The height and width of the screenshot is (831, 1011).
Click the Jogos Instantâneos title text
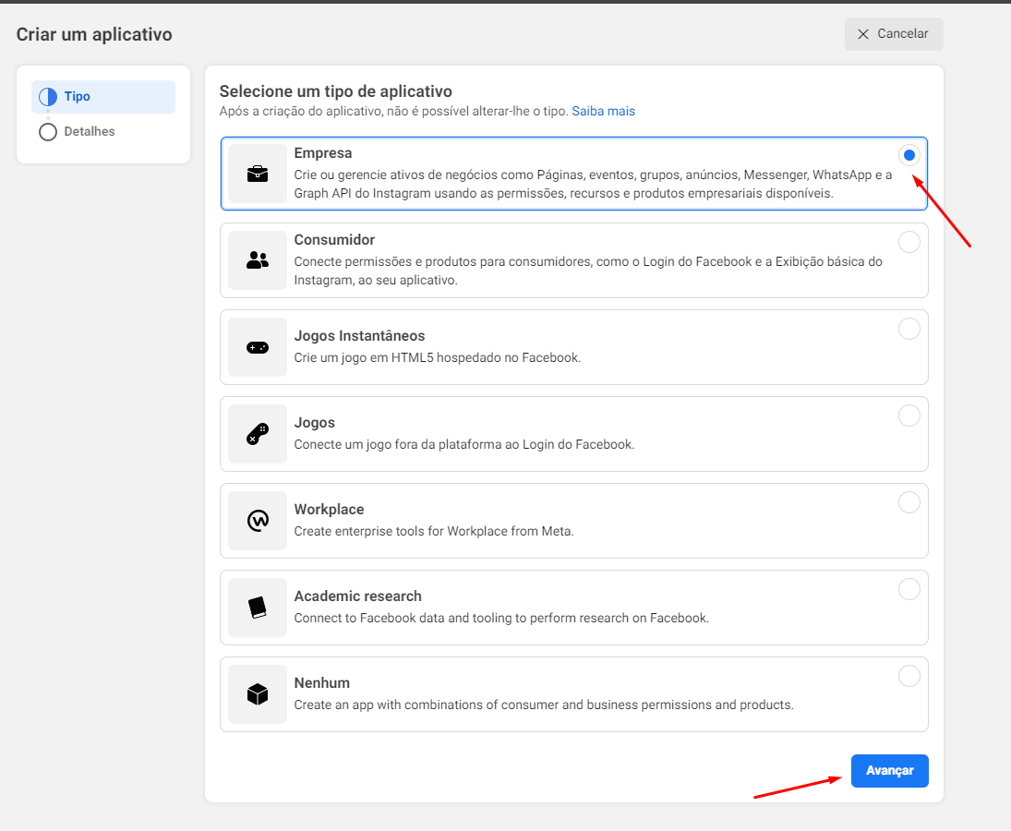359,336
